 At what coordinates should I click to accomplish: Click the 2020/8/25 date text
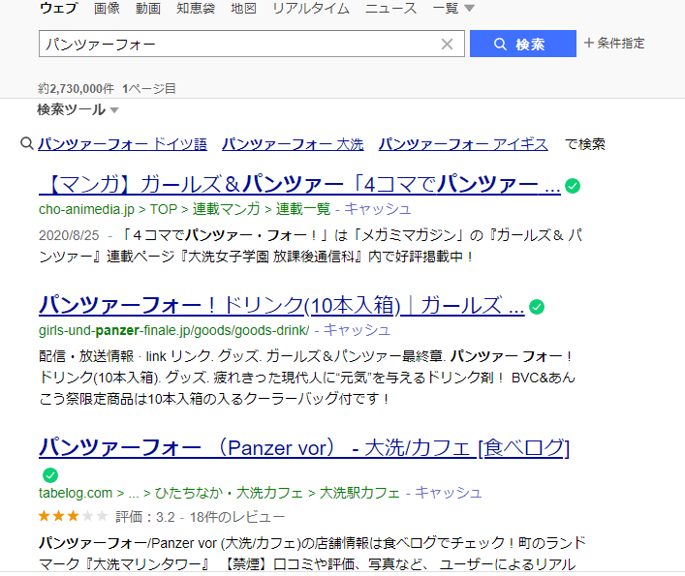pos(69,235)
